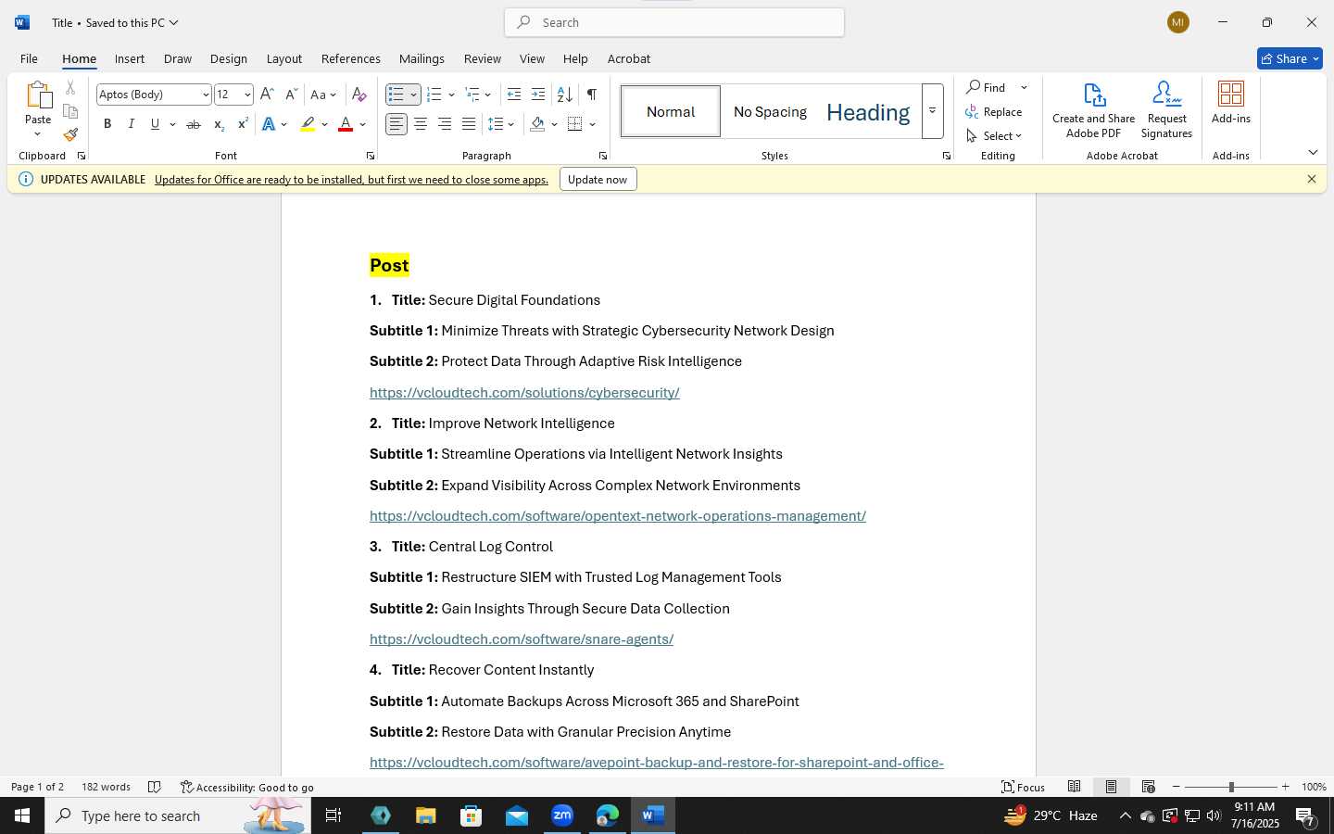Toggle Italic formatting
Image resolution: width=1334 pixels, height=834 pixels.
[131, 124]
